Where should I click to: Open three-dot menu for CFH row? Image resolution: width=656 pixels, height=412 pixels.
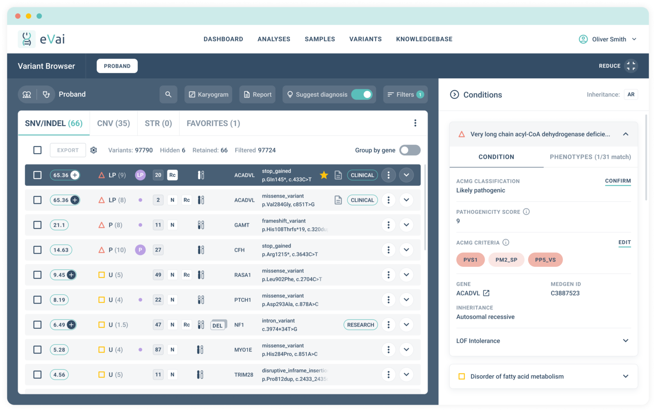click(x=388, y=250)
